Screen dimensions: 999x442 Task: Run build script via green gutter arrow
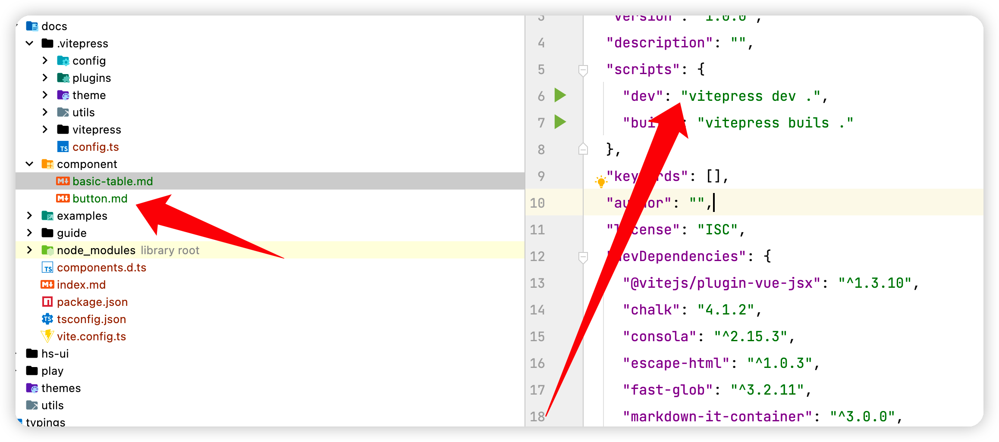[560, 122]
